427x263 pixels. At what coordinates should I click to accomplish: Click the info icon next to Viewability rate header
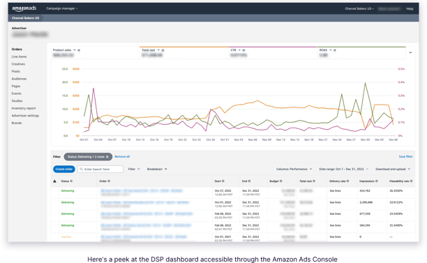411,181
